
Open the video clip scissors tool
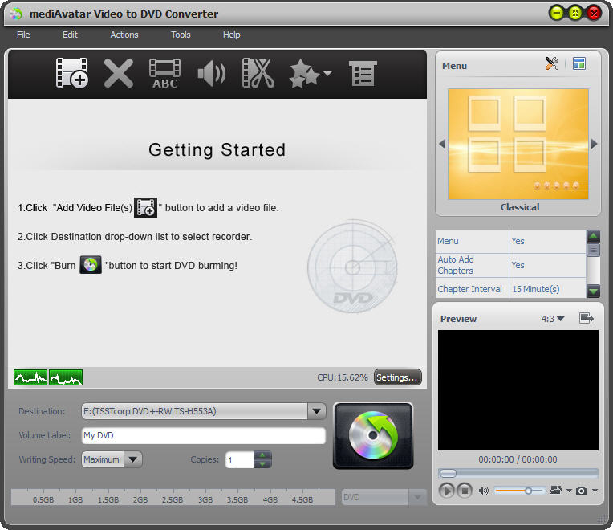click(x=258, y=73)
